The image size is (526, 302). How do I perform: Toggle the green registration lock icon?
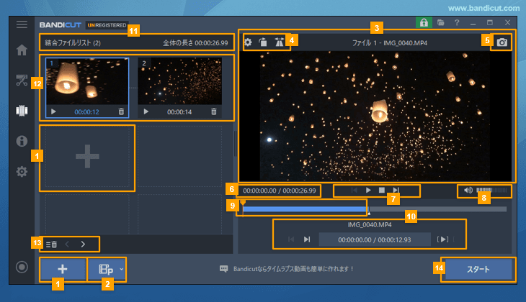coord(425,23)
